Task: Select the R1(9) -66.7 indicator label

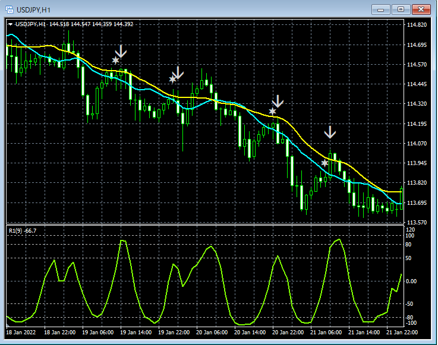Action: point(23,231)
